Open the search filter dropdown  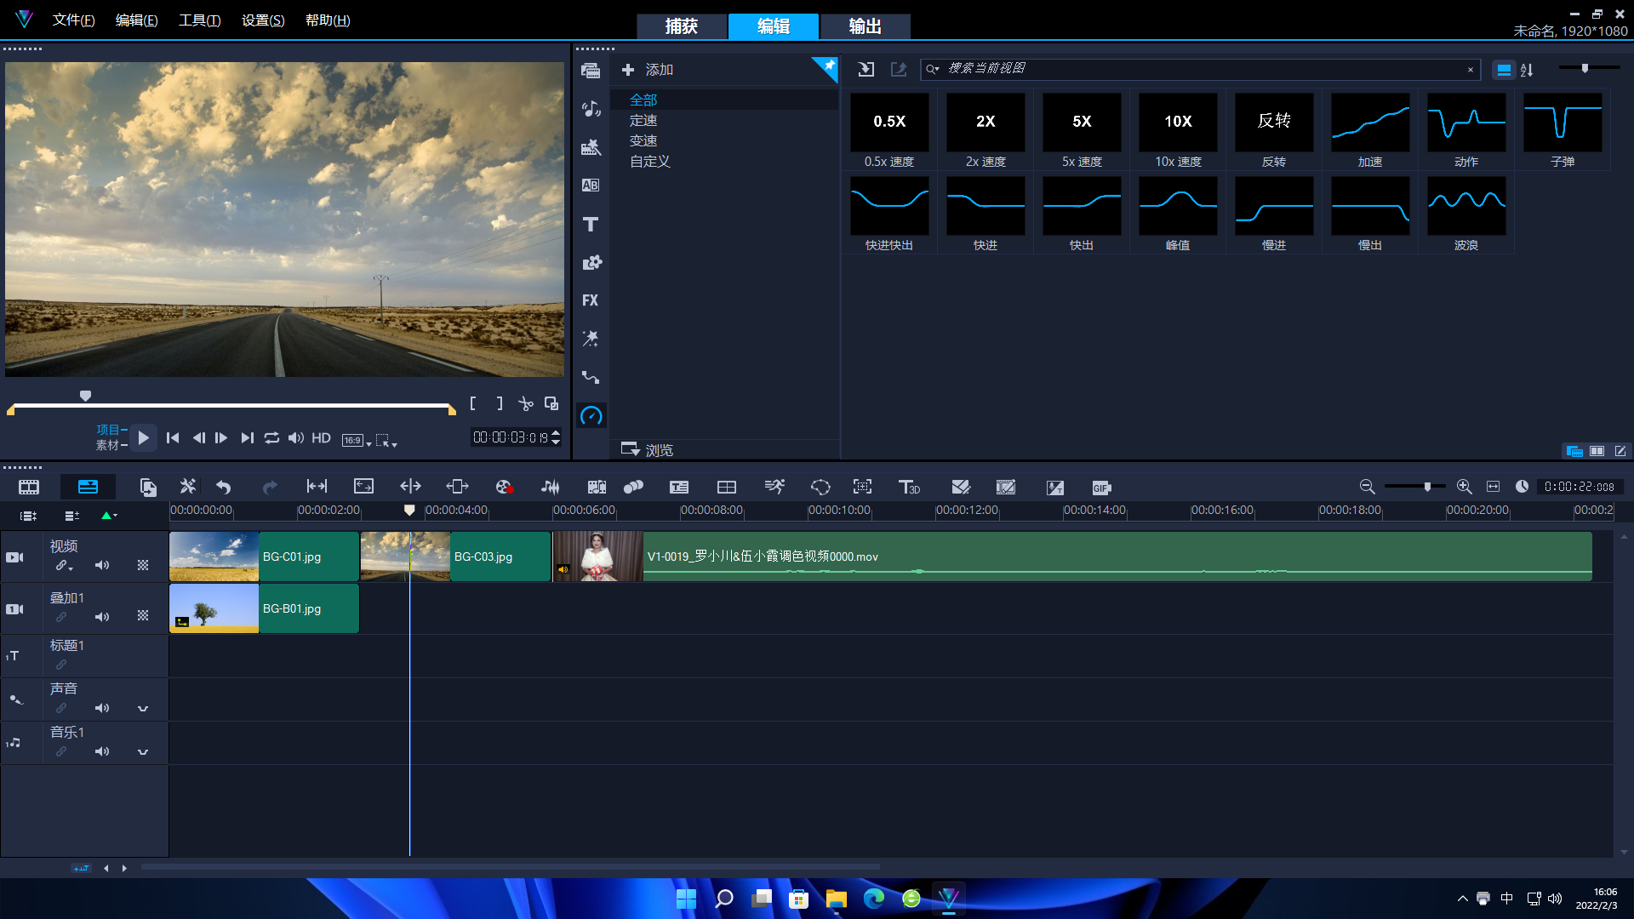pyautogui.click(x=933, y=70)
